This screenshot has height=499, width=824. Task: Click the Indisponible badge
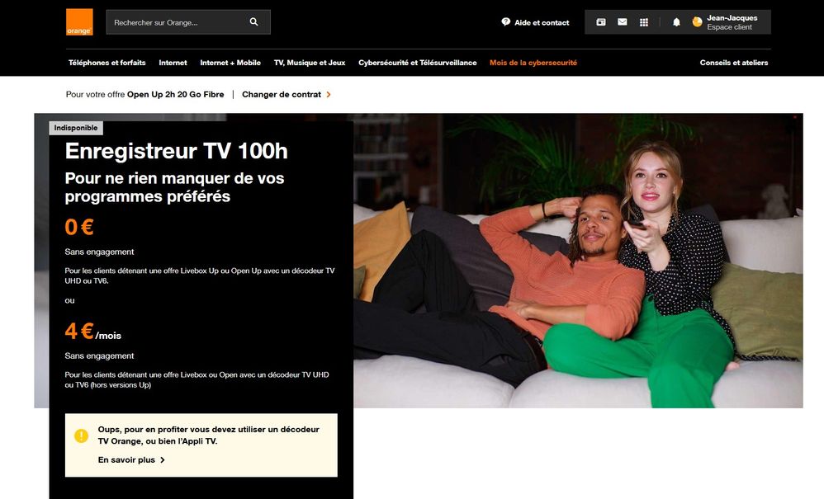pyautogui.click(x=76, y=128)
